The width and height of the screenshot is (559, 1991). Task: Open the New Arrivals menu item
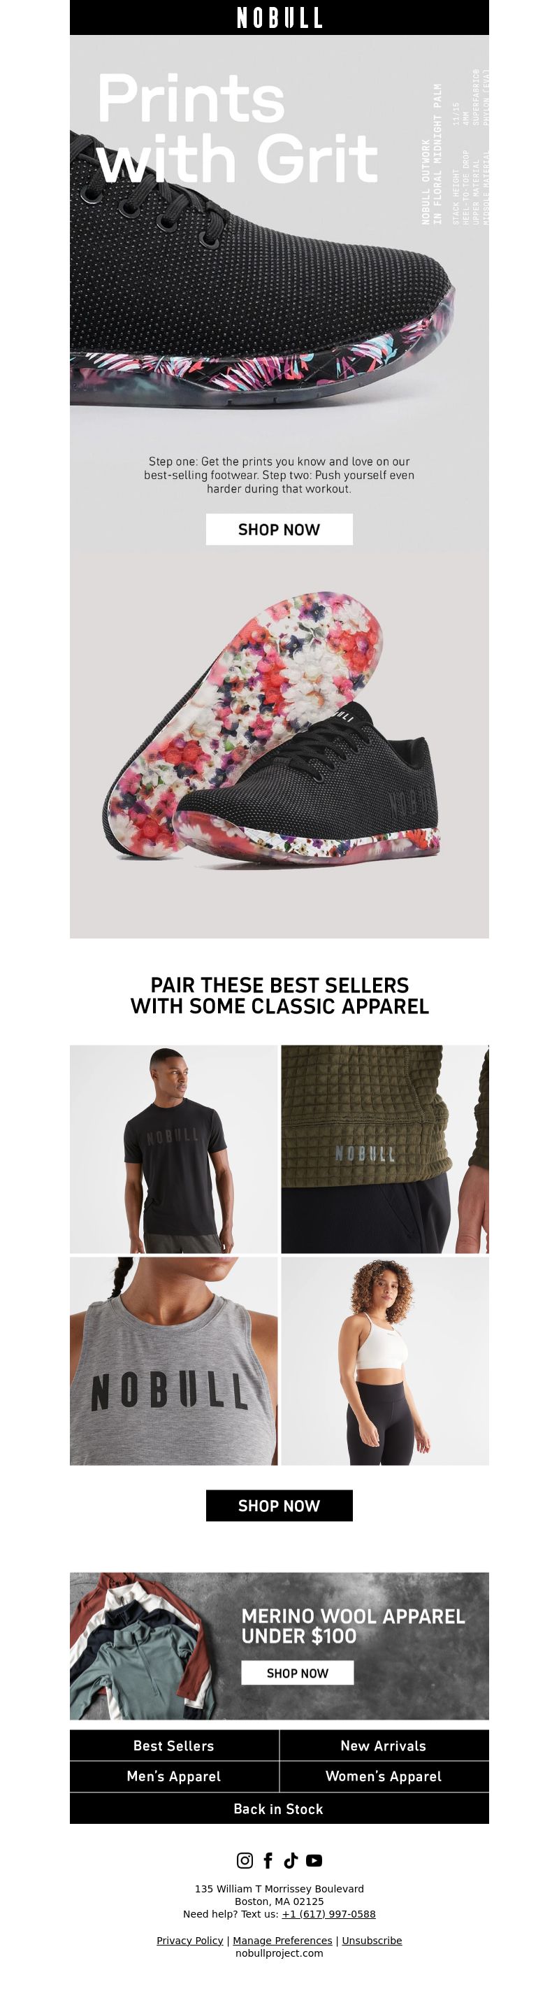(384, 1746)
